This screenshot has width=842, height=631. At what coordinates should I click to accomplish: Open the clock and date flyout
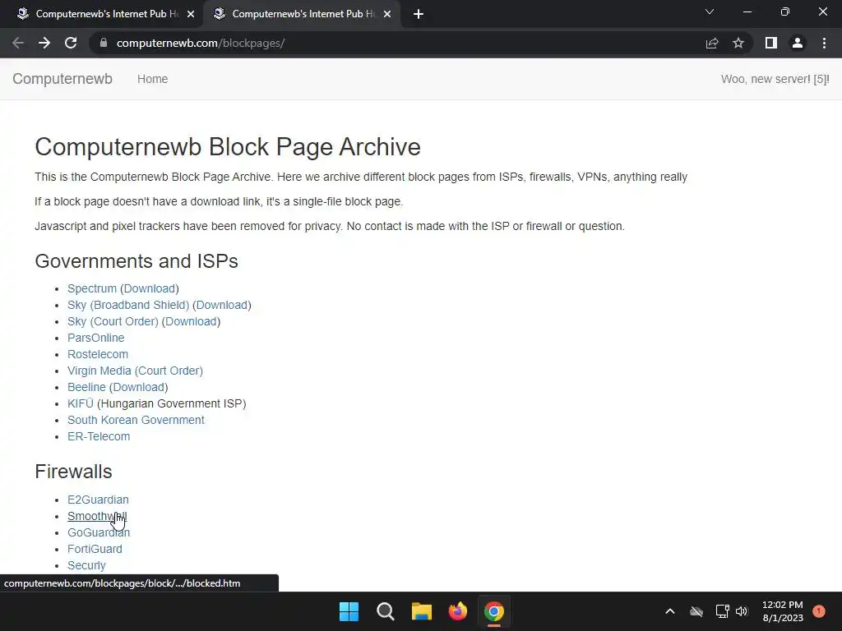pos(783,611)
